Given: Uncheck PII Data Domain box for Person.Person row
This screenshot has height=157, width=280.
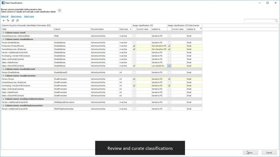Looking at the screenshot, I should pos(169,79).
